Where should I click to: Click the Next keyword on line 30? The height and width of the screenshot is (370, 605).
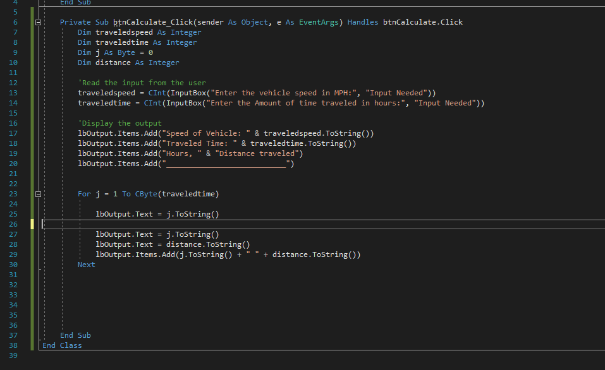[x=86, y=264]
